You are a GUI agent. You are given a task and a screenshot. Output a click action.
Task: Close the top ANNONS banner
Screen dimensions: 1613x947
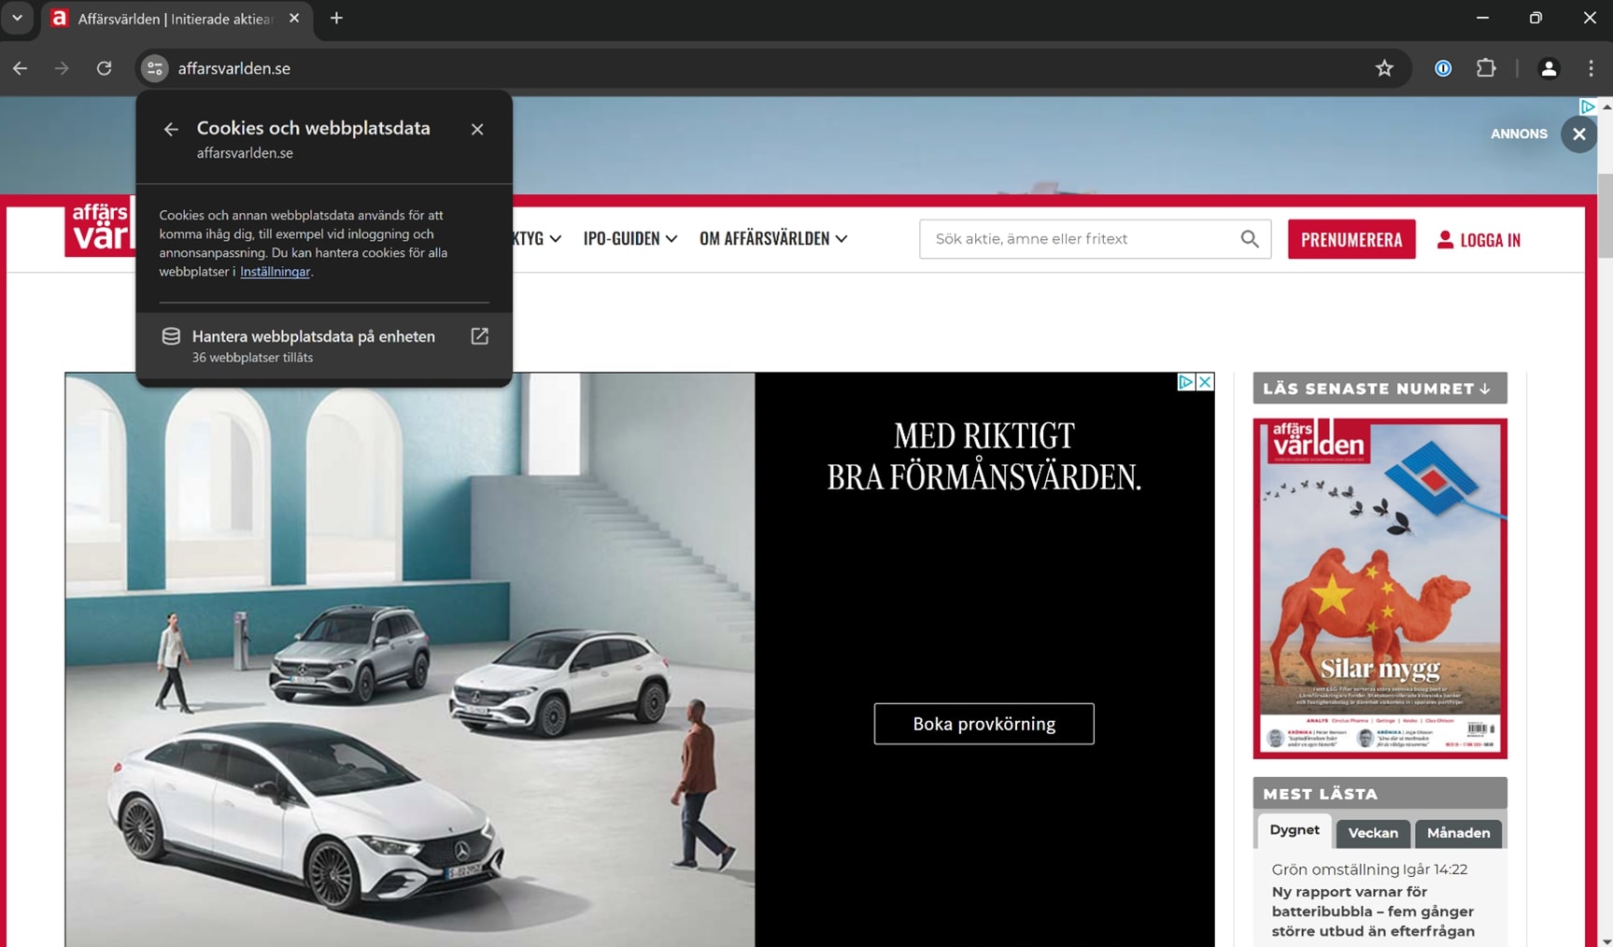(x=1578, y=134)
